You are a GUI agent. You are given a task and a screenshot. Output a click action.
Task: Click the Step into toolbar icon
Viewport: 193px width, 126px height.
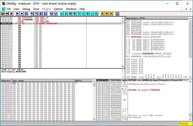pos(32,14)
